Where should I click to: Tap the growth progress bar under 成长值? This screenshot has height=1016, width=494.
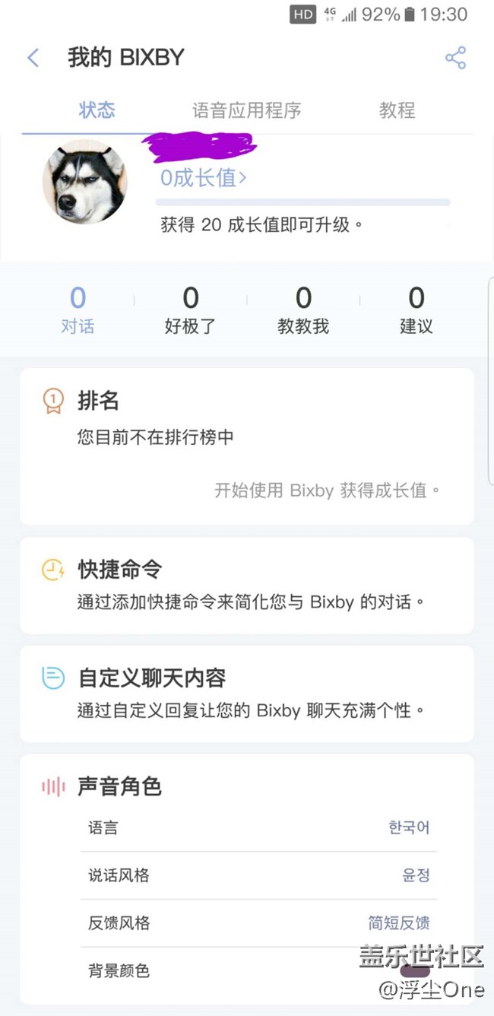[302, 202]
